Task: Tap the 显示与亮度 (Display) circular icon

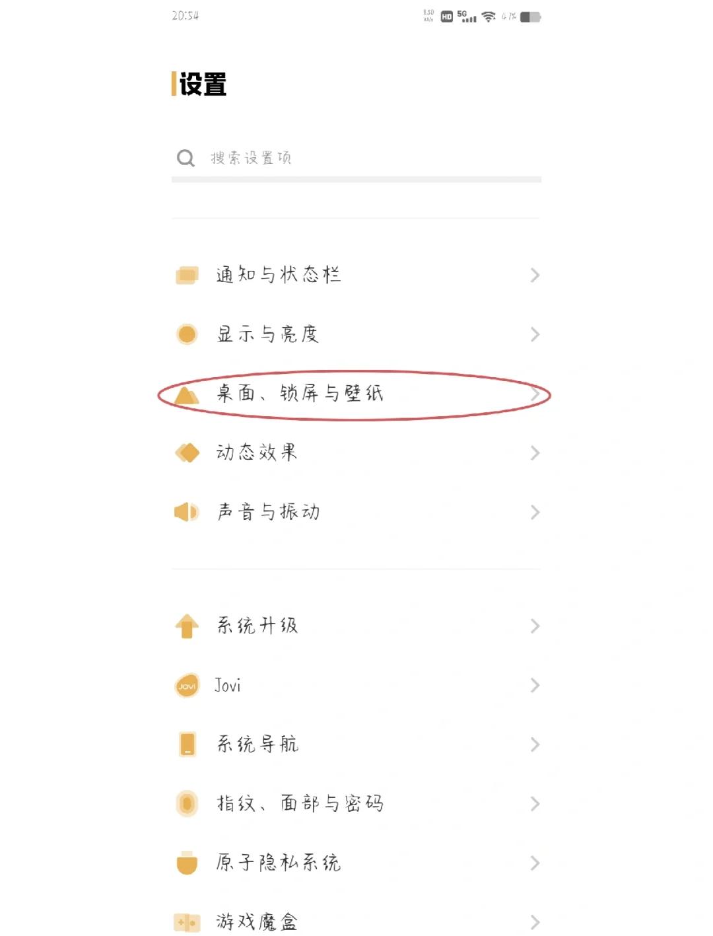Action: [187, 334]
